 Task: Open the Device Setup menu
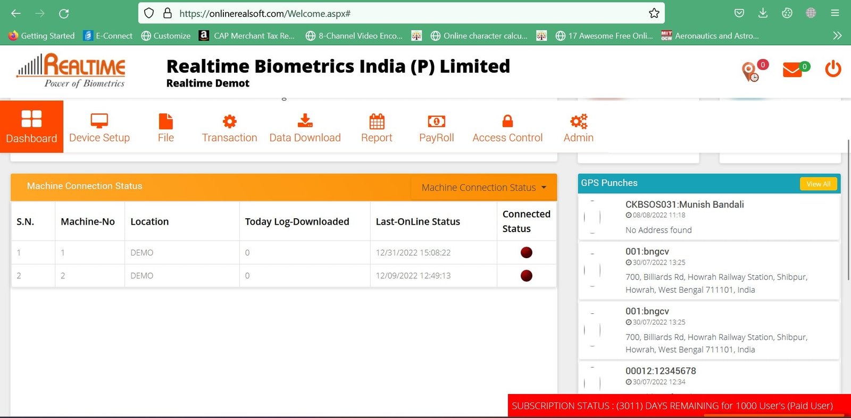tap(99, 127)
